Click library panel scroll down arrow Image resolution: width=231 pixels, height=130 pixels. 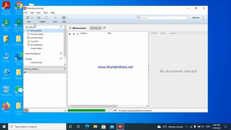65,65
